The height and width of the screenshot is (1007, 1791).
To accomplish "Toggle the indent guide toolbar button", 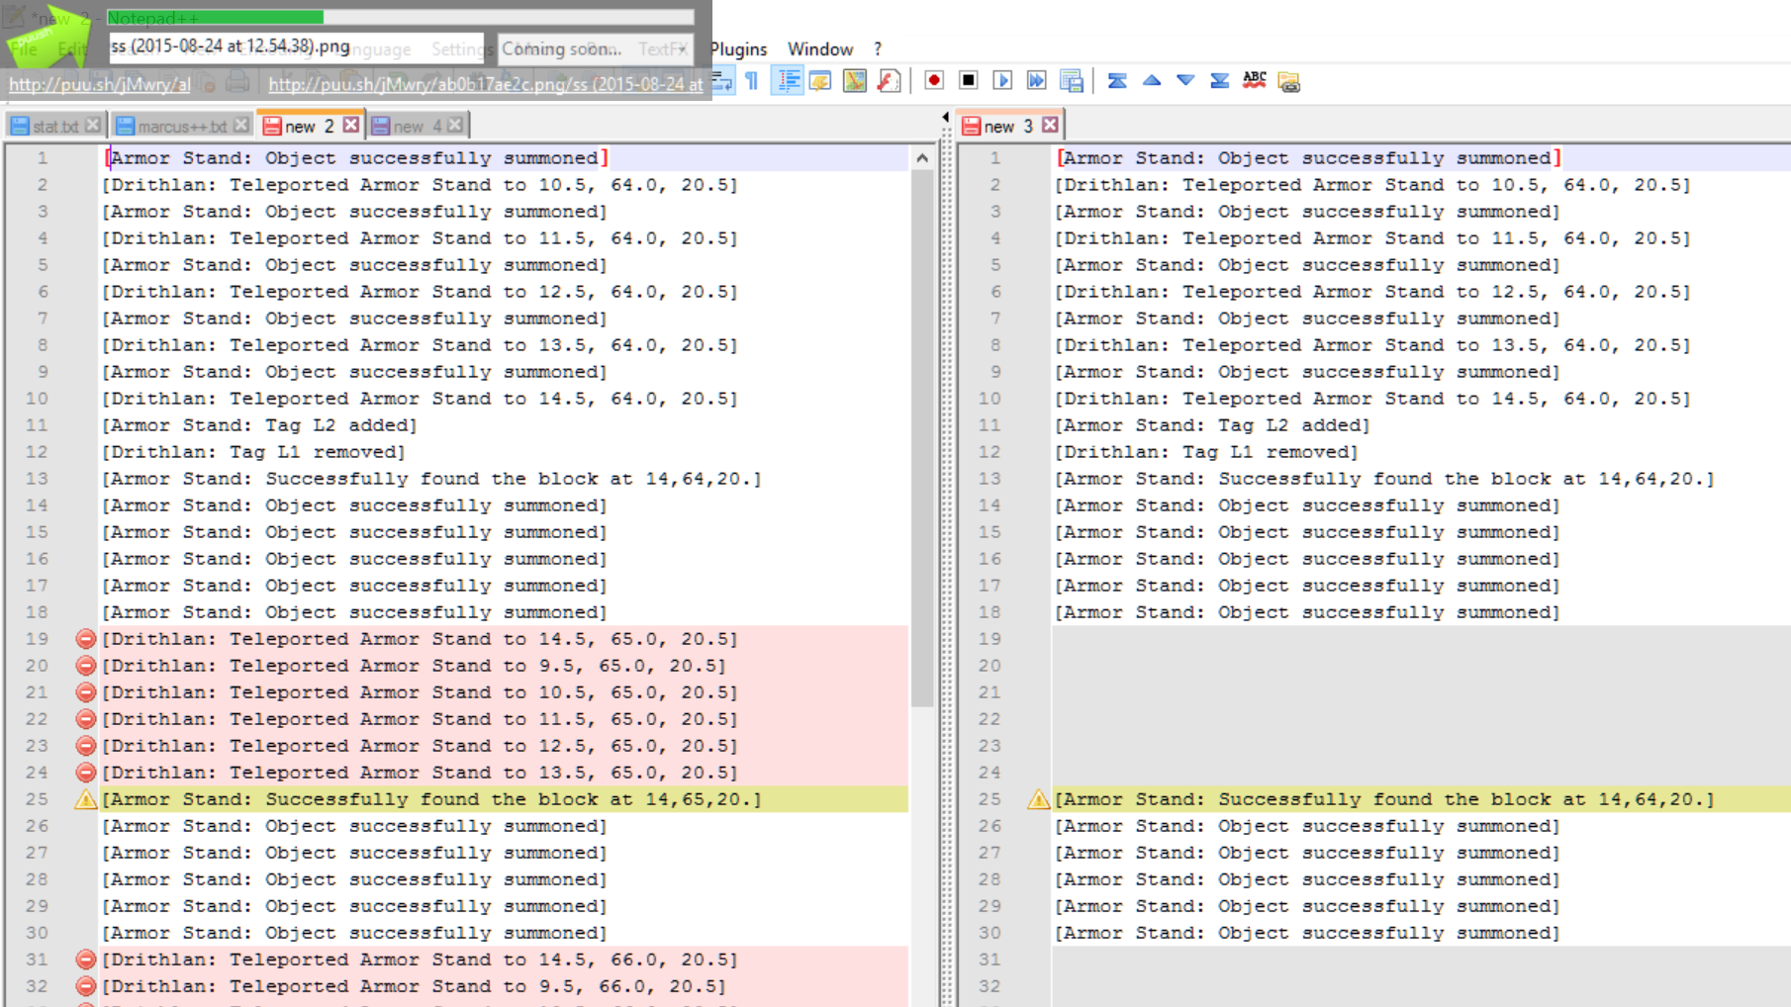I will click(x=788, y=81).
